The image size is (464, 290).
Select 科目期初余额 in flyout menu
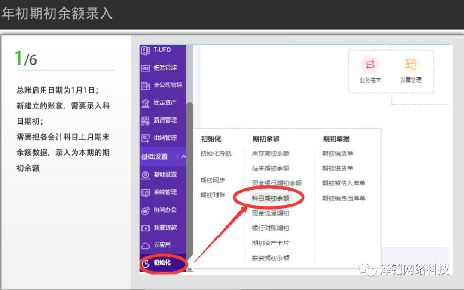pyautogui.click(x=271, y=198)
